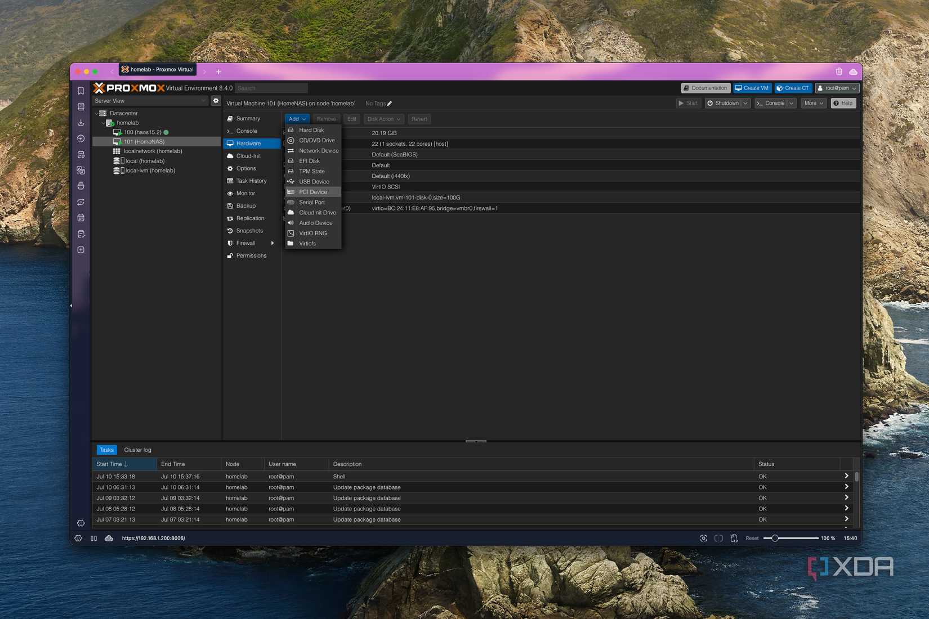Select VM 100 (haos15.2) in tree
929x619 pixels.
pyautogui.click(x=142, y=132)
